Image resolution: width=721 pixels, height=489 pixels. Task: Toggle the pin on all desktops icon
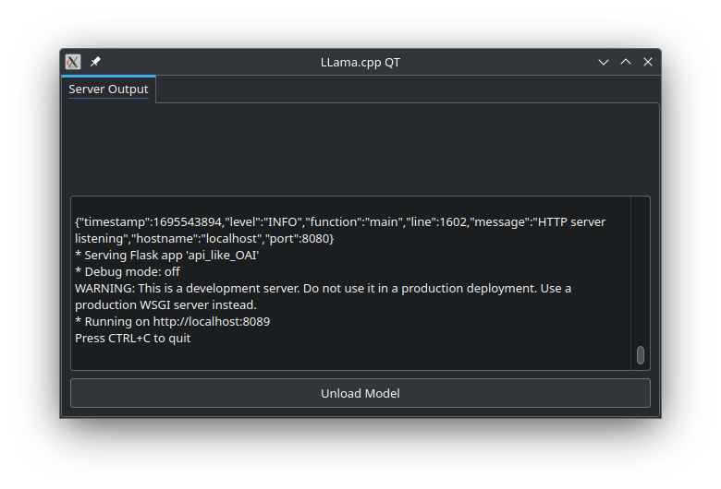pyautogui.click(x=95, y=62)
